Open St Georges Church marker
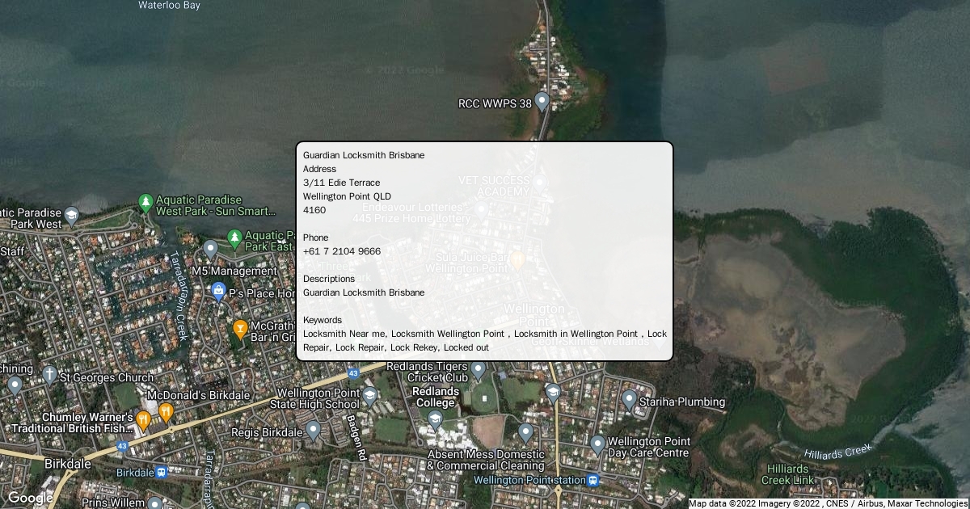This screenshot has height=509, width=970. pyautogui.click(x=49, y=375)
